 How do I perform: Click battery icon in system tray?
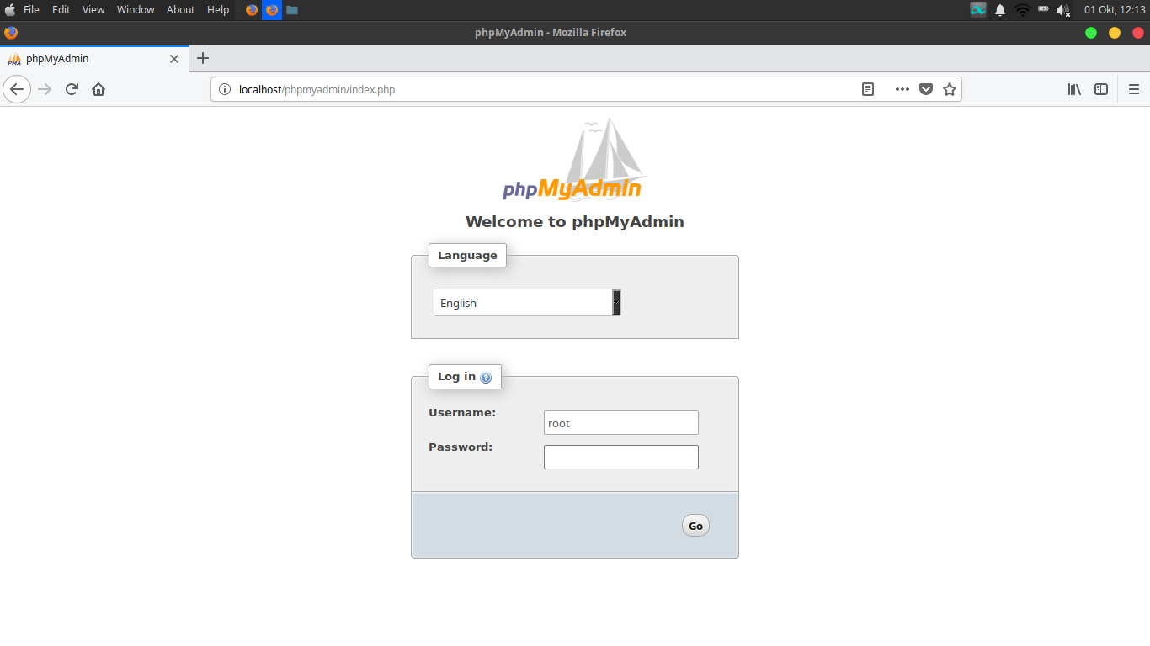(1044, 9)
